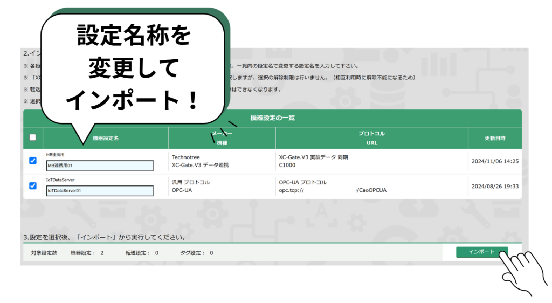Click the 機器設定名 column header
The image size is (552, 303).
[x=106, y=138]
